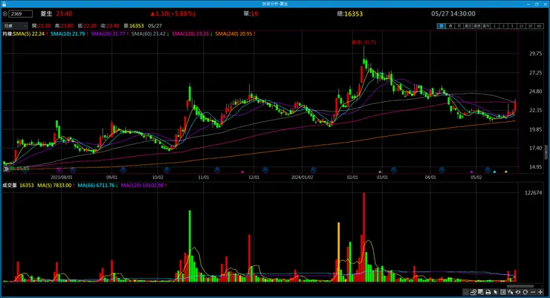Click the SMA(120) 23.35 legend label
Screen dimensions: 550x298
coord(192,33)
